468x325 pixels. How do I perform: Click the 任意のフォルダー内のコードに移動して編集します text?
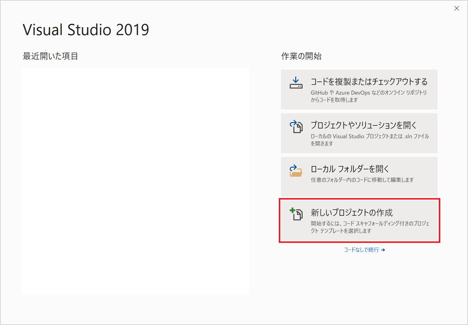pyautogui.click(x=362, y=180)
